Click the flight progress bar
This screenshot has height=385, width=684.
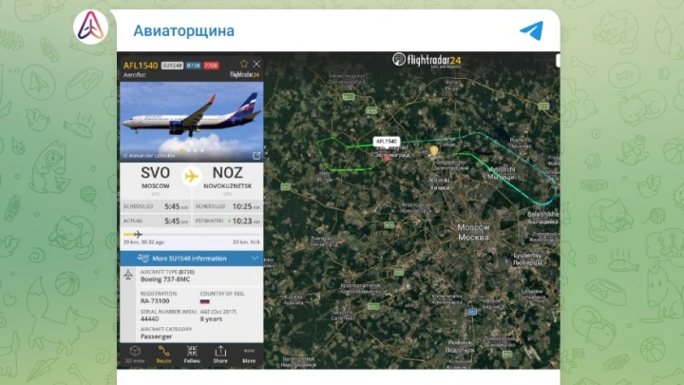pyautogui.click(x=192, y=235)
